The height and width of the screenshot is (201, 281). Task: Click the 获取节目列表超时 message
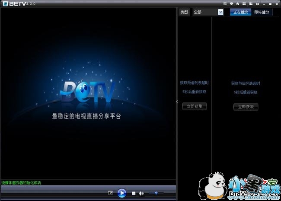pos(246,83)
